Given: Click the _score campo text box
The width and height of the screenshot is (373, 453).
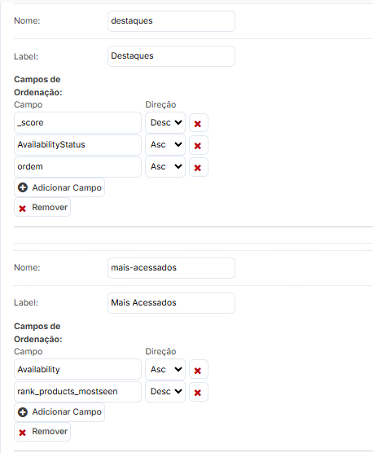Looking at the screenshot, I should [77, 122].
